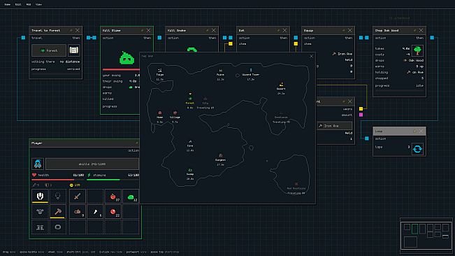Click the helmet equipment slot
The width and height of the screenshot is (455, 256).
40,197
